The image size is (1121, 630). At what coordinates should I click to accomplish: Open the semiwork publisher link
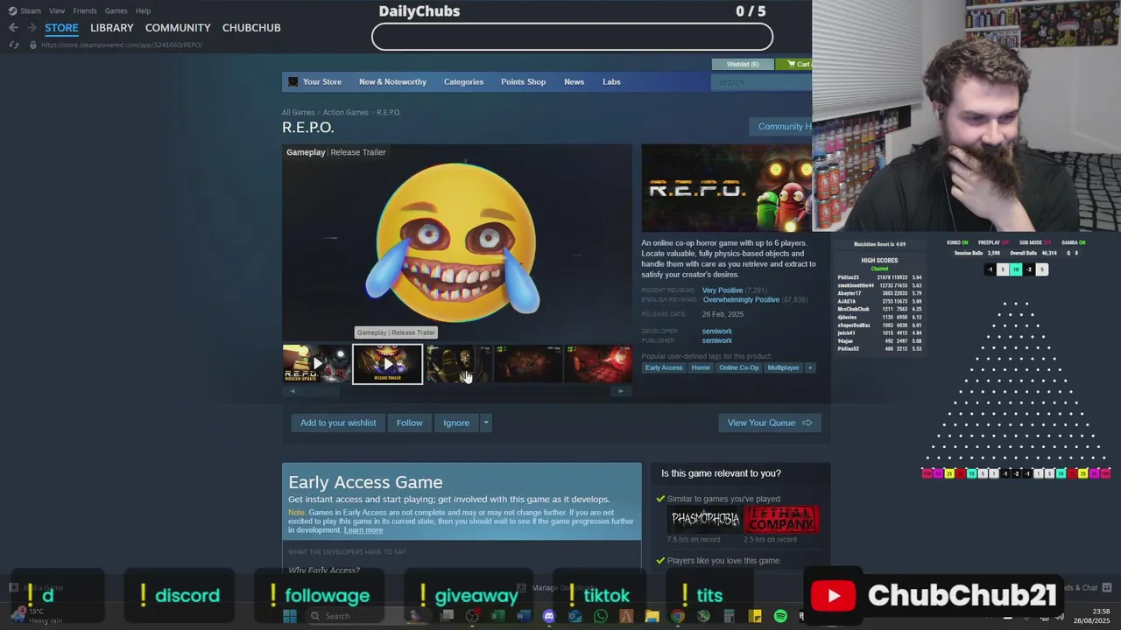[716, 340]
